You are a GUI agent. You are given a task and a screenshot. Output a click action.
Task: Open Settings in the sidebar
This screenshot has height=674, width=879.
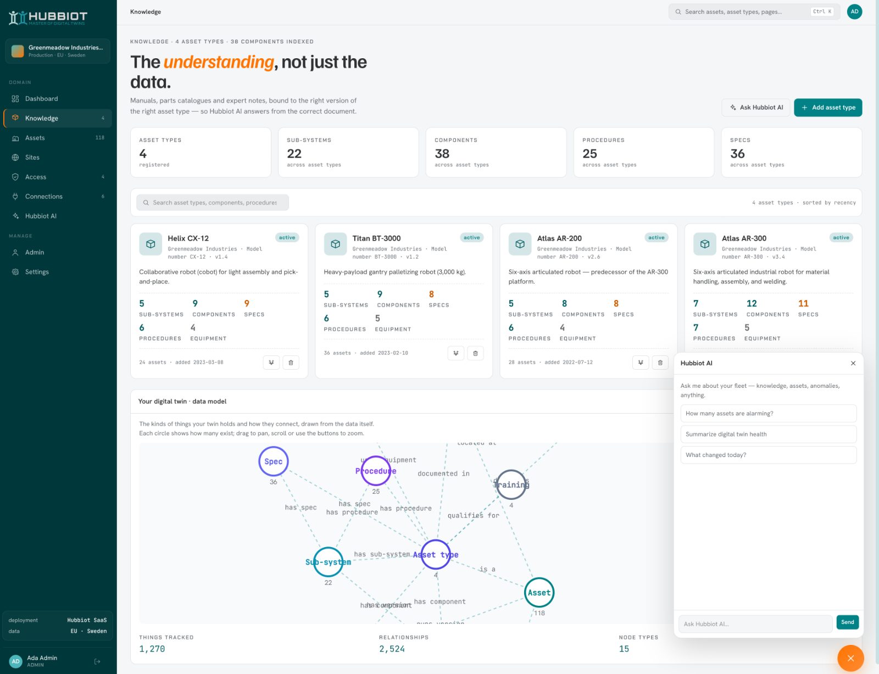[x=58, y=272]
